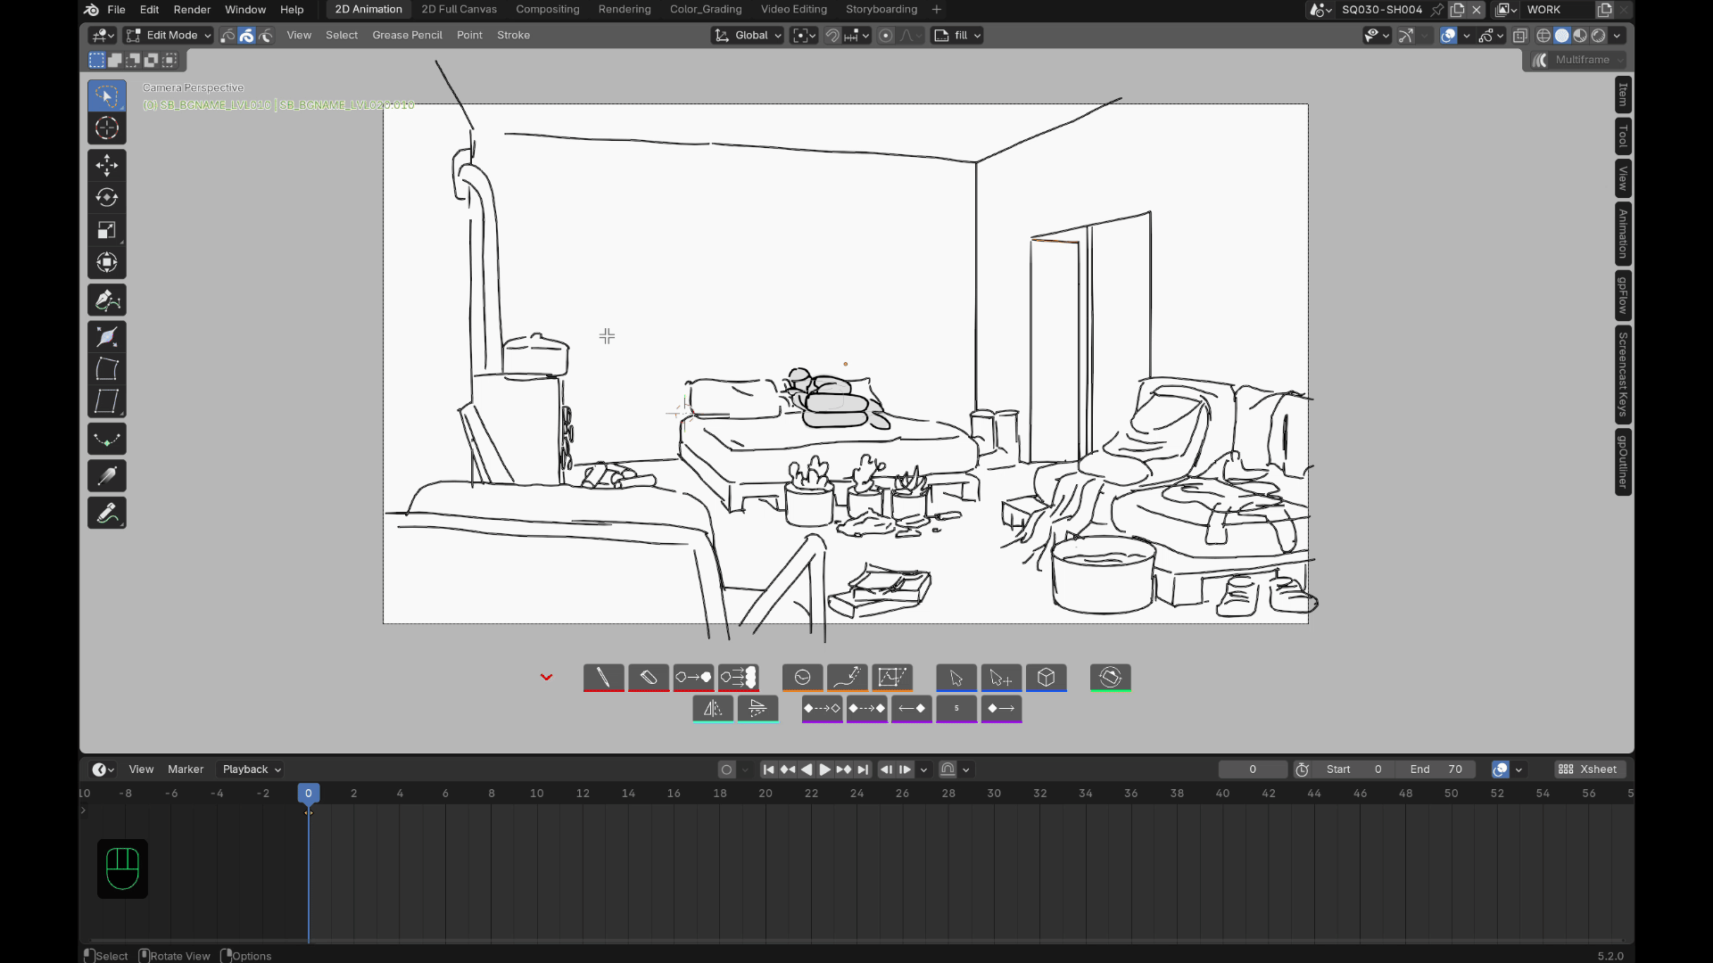
Task: Select the Transform tool icon
Action: point(107,262)
